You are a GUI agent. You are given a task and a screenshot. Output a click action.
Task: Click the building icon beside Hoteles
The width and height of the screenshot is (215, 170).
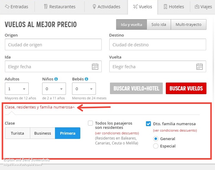pyautogui.click(x=166, y=6)
